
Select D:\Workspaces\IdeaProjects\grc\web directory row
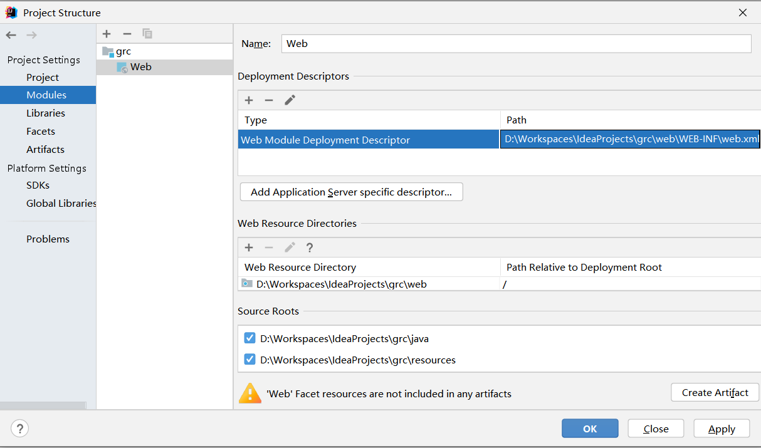pos(369,284)
